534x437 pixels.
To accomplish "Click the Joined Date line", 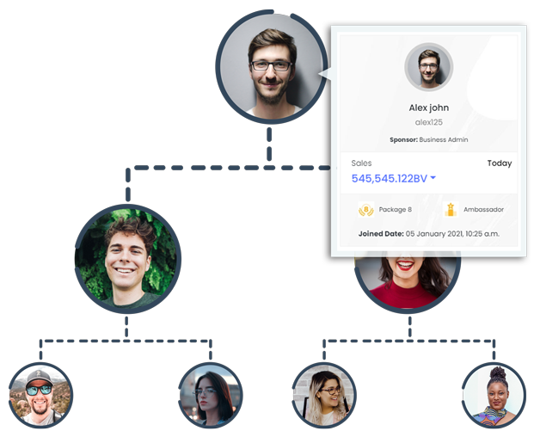I will [x=429, y=234].
